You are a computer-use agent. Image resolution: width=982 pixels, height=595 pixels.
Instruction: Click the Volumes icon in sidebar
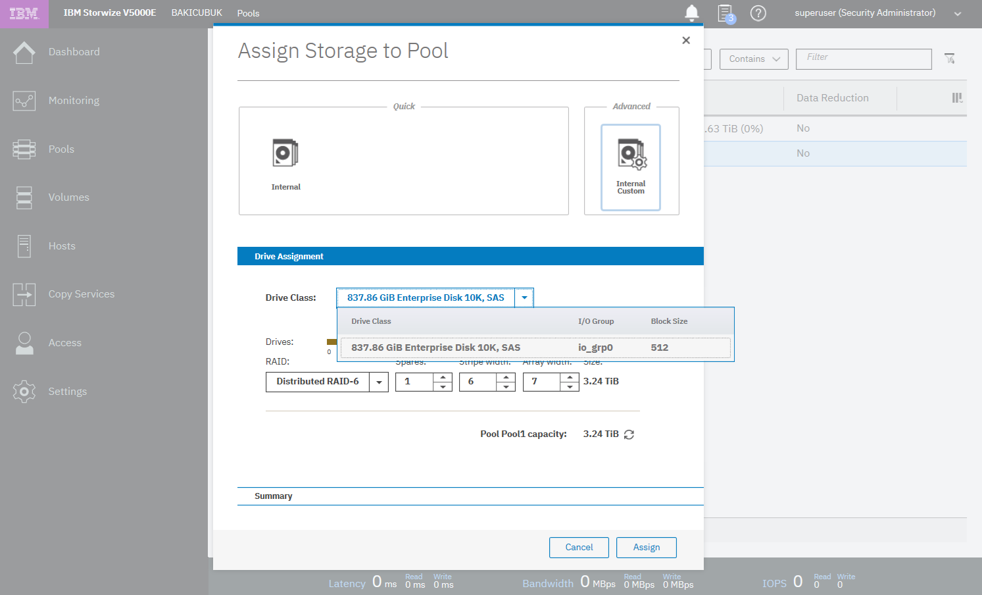tap(24, 197)
